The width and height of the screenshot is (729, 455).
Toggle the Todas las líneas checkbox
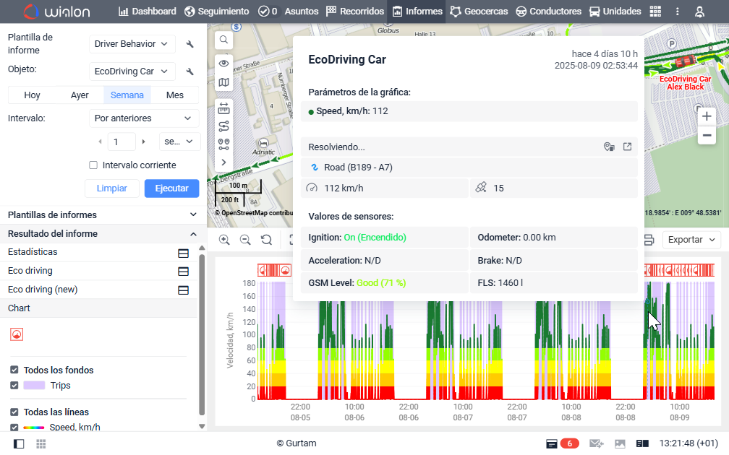pos(14,412)
